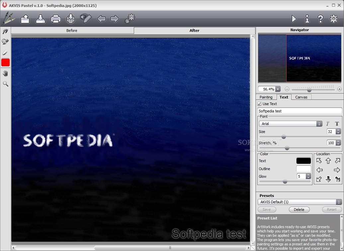Open the Canvas settings tab

tap(301, 97)
